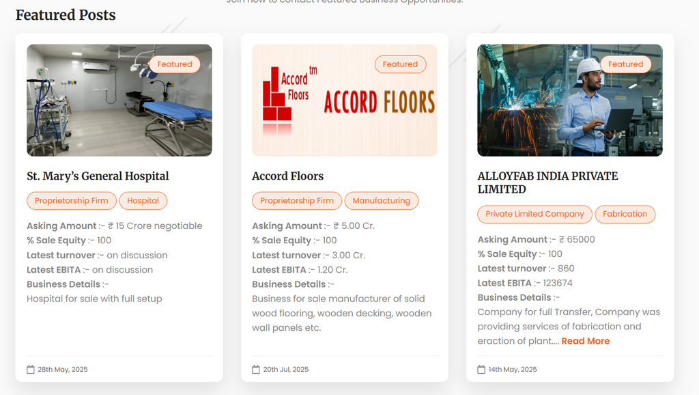This screenshot has width=699, height=395.
Task: Open ALLOYFAB INDIA PRIVATE LIMITED title
Action: (x=548, y=182)
